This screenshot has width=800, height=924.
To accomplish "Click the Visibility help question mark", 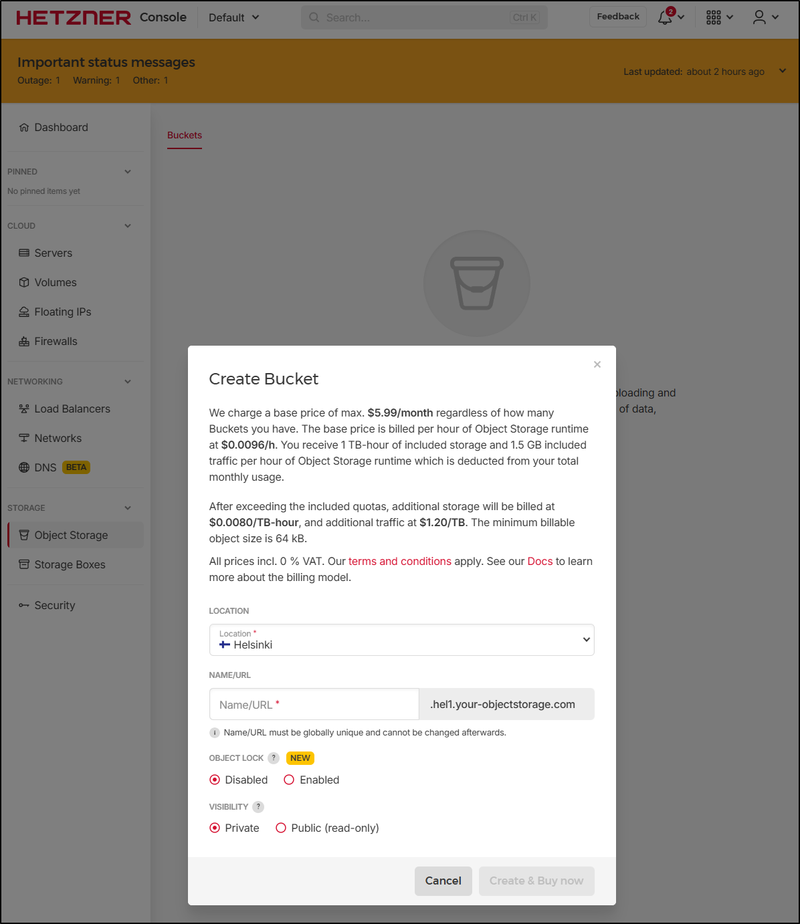I will pyautogui.click(x=258, y=807).
